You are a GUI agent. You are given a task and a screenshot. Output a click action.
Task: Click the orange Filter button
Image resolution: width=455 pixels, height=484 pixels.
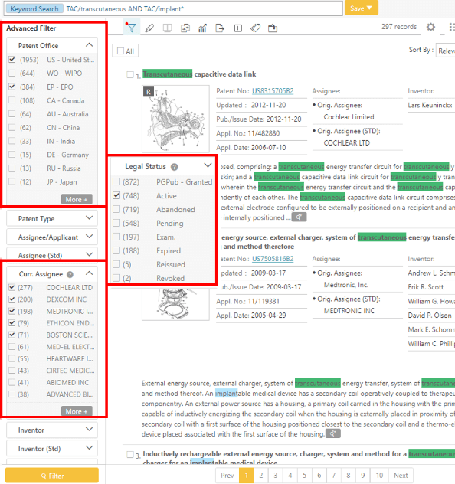[x=52, y=476]
